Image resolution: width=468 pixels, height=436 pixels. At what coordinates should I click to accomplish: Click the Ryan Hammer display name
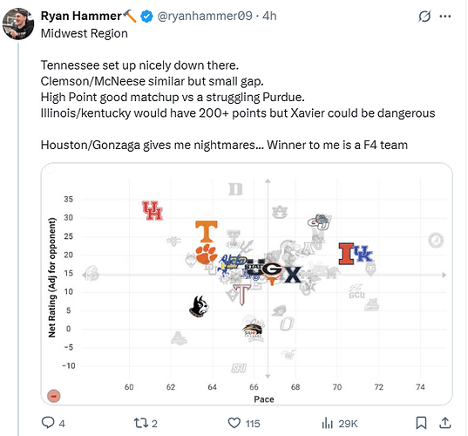[81, 16]
